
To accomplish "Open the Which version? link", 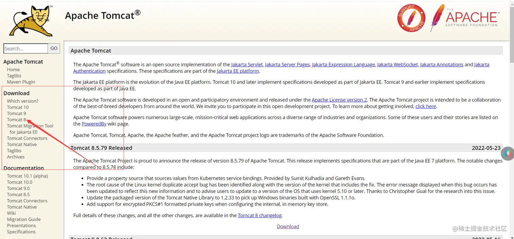I will 23,101.
